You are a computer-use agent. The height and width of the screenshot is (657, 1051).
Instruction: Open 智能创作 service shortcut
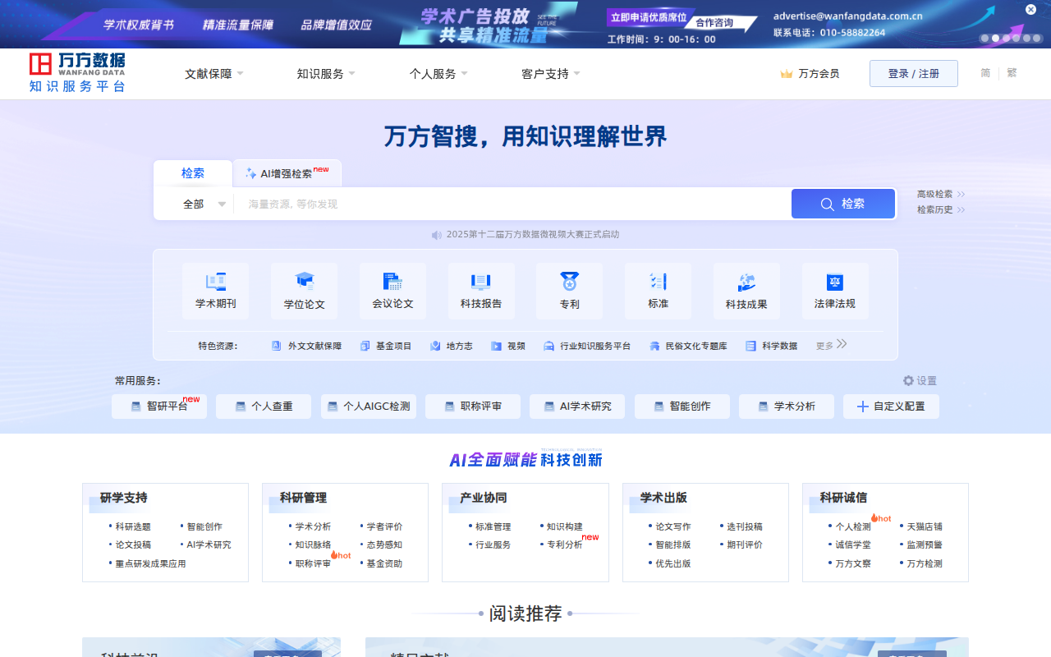click(x=682, y=407)
